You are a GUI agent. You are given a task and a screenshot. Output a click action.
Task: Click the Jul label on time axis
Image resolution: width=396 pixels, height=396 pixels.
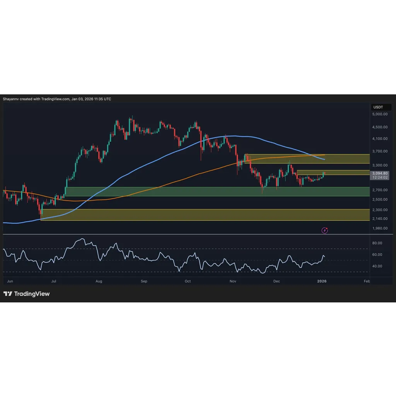53,281
